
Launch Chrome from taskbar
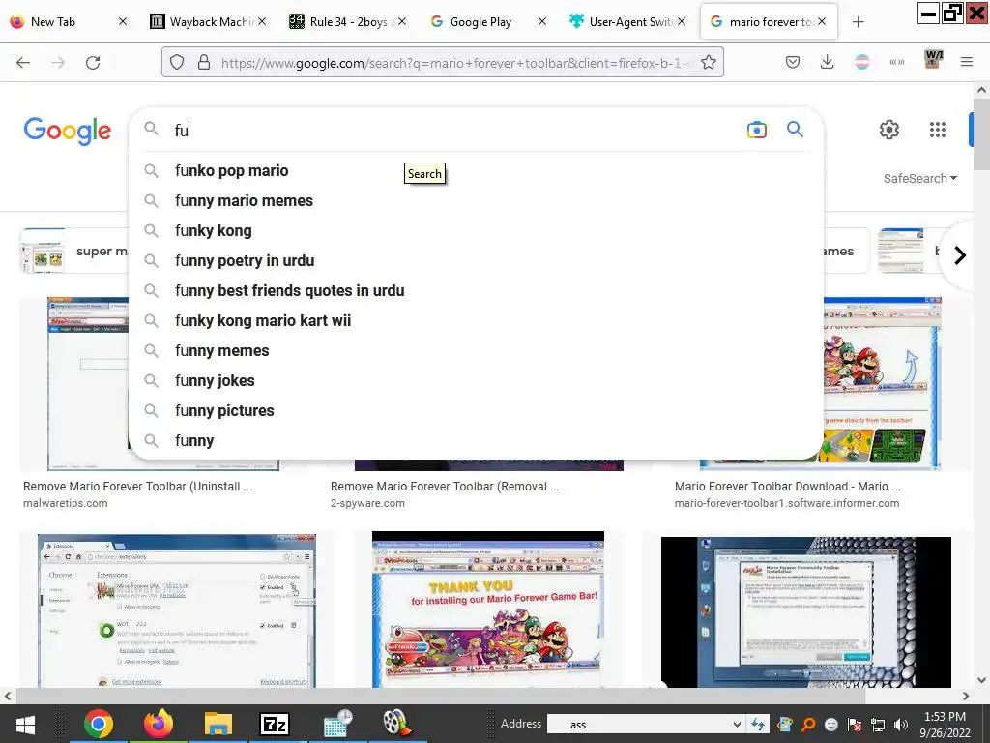click(98, 724)
